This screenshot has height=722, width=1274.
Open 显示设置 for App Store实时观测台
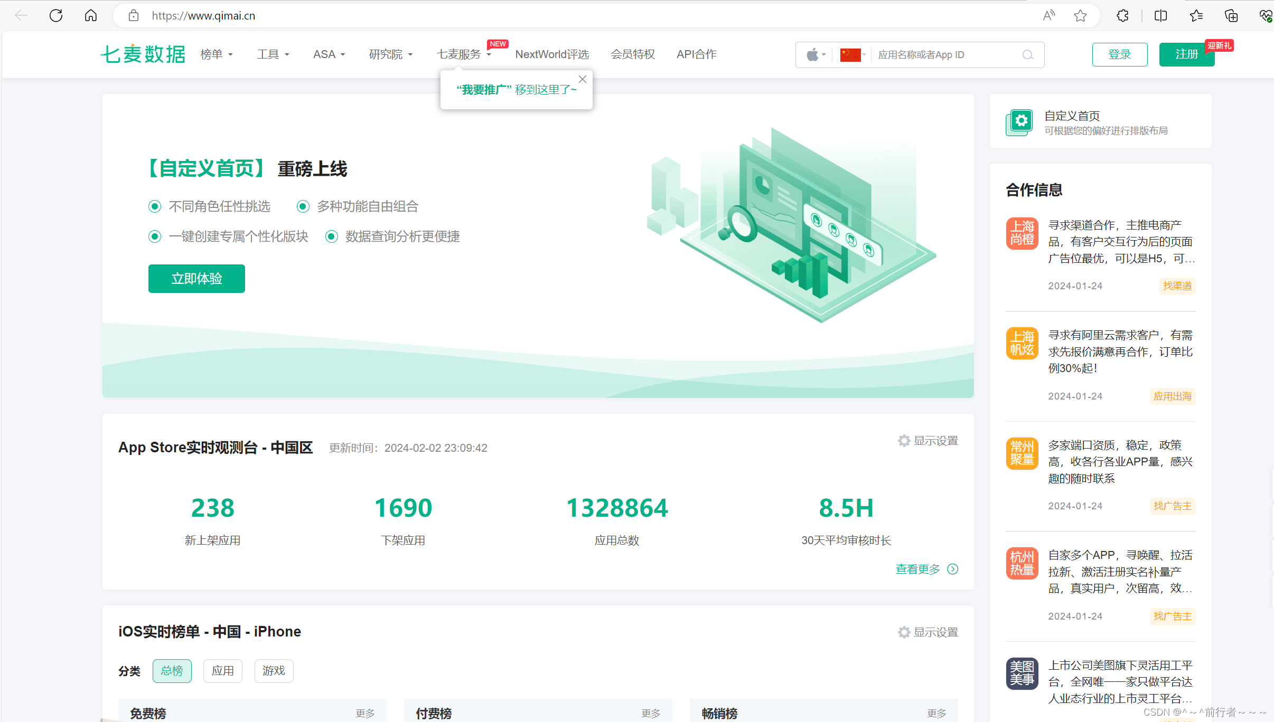pyautogui.click(x=936, y=441)
